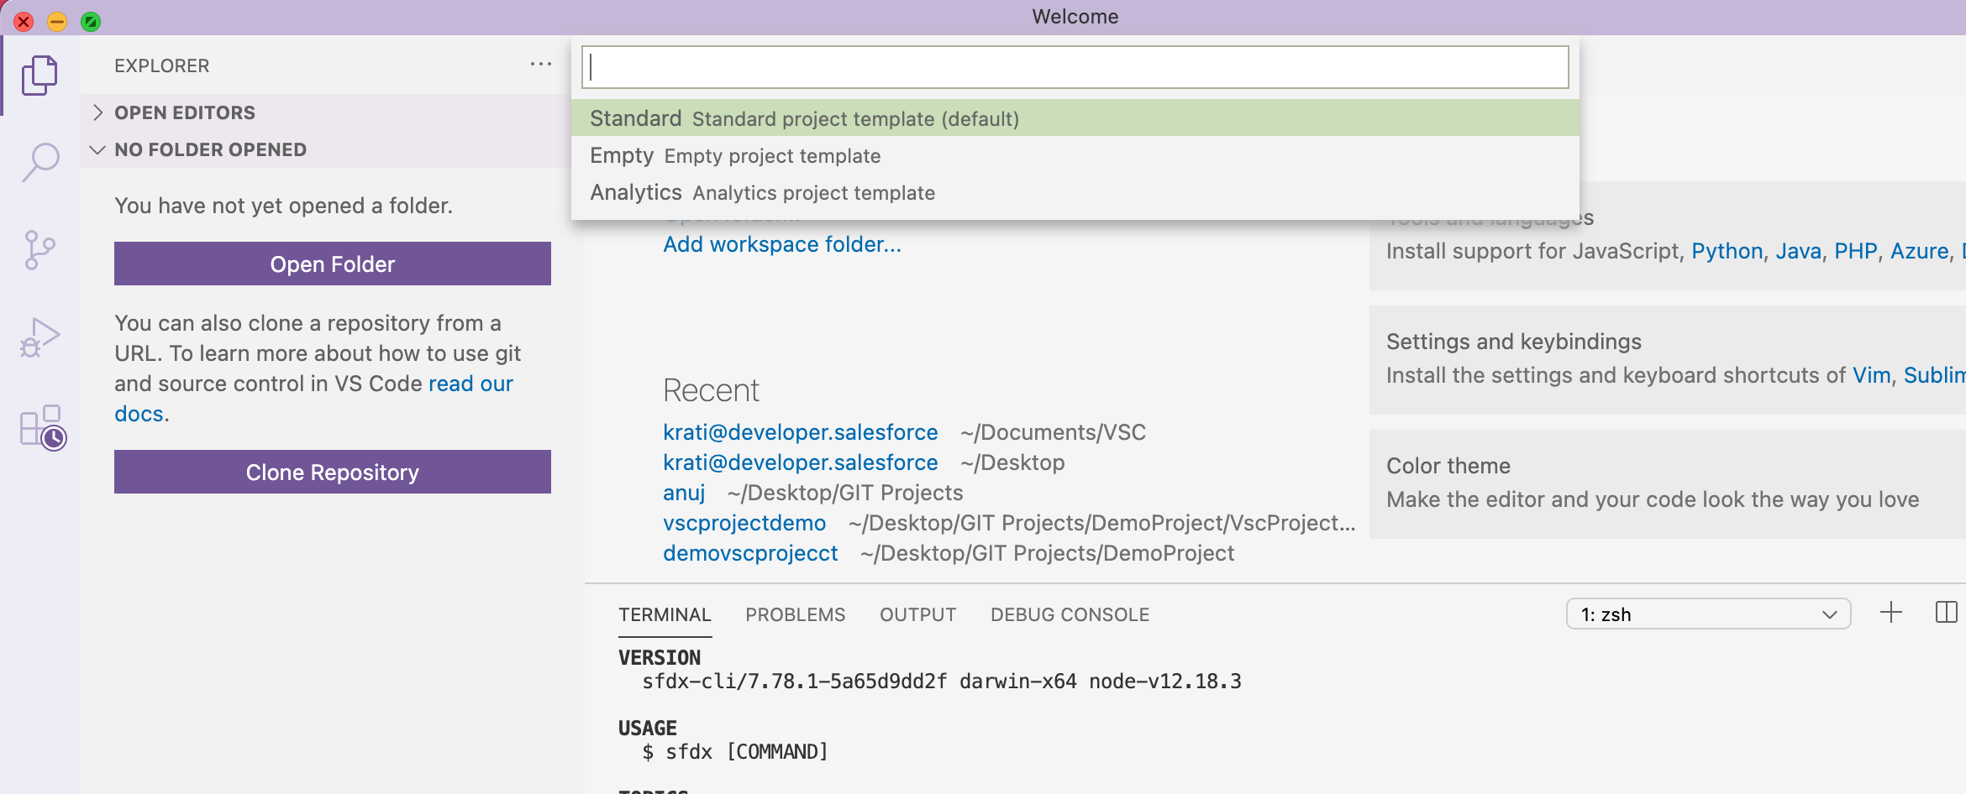Focus the template quick pick input
The image size is (1966, 794).
point(1075,67)
